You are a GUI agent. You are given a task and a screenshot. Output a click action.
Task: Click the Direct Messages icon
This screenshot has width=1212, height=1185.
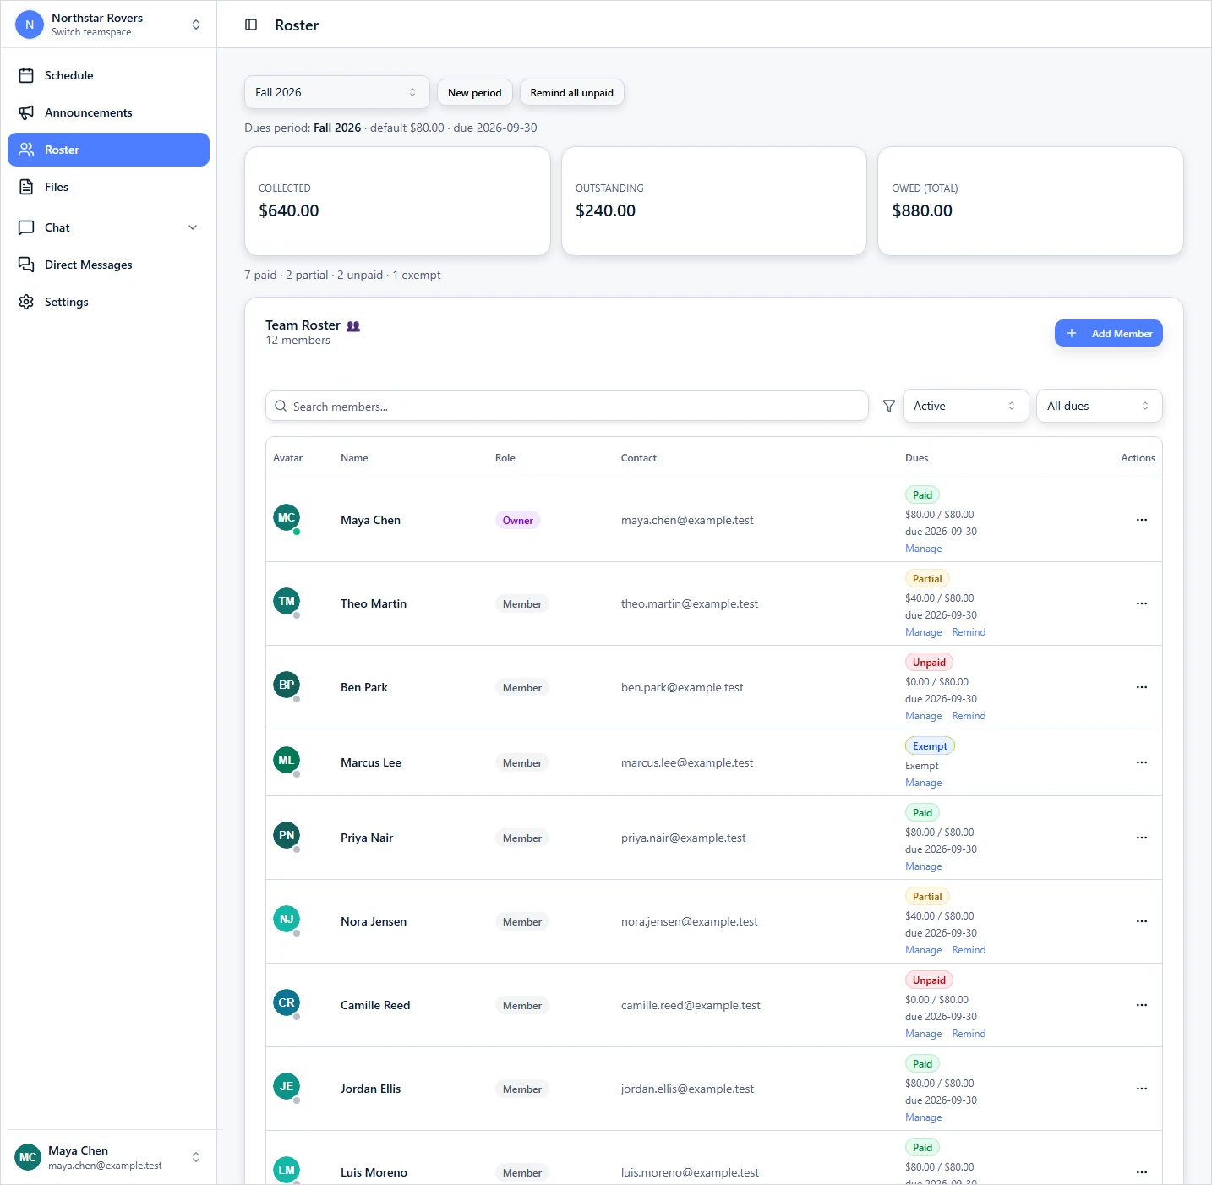tap(26, 265)
